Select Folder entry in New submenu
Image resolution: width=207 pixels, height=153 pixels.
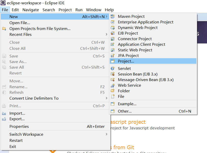coord(153,91)
